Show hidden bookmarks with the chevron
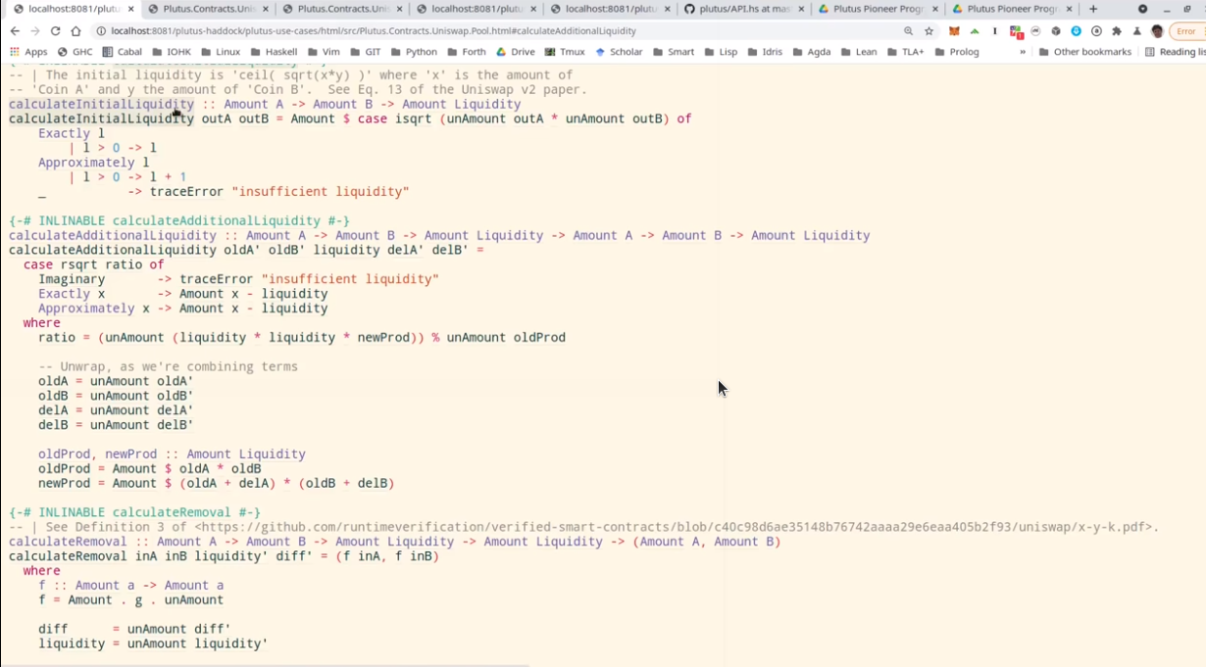Screen dimensions: 1206x667 point(1023,52)
